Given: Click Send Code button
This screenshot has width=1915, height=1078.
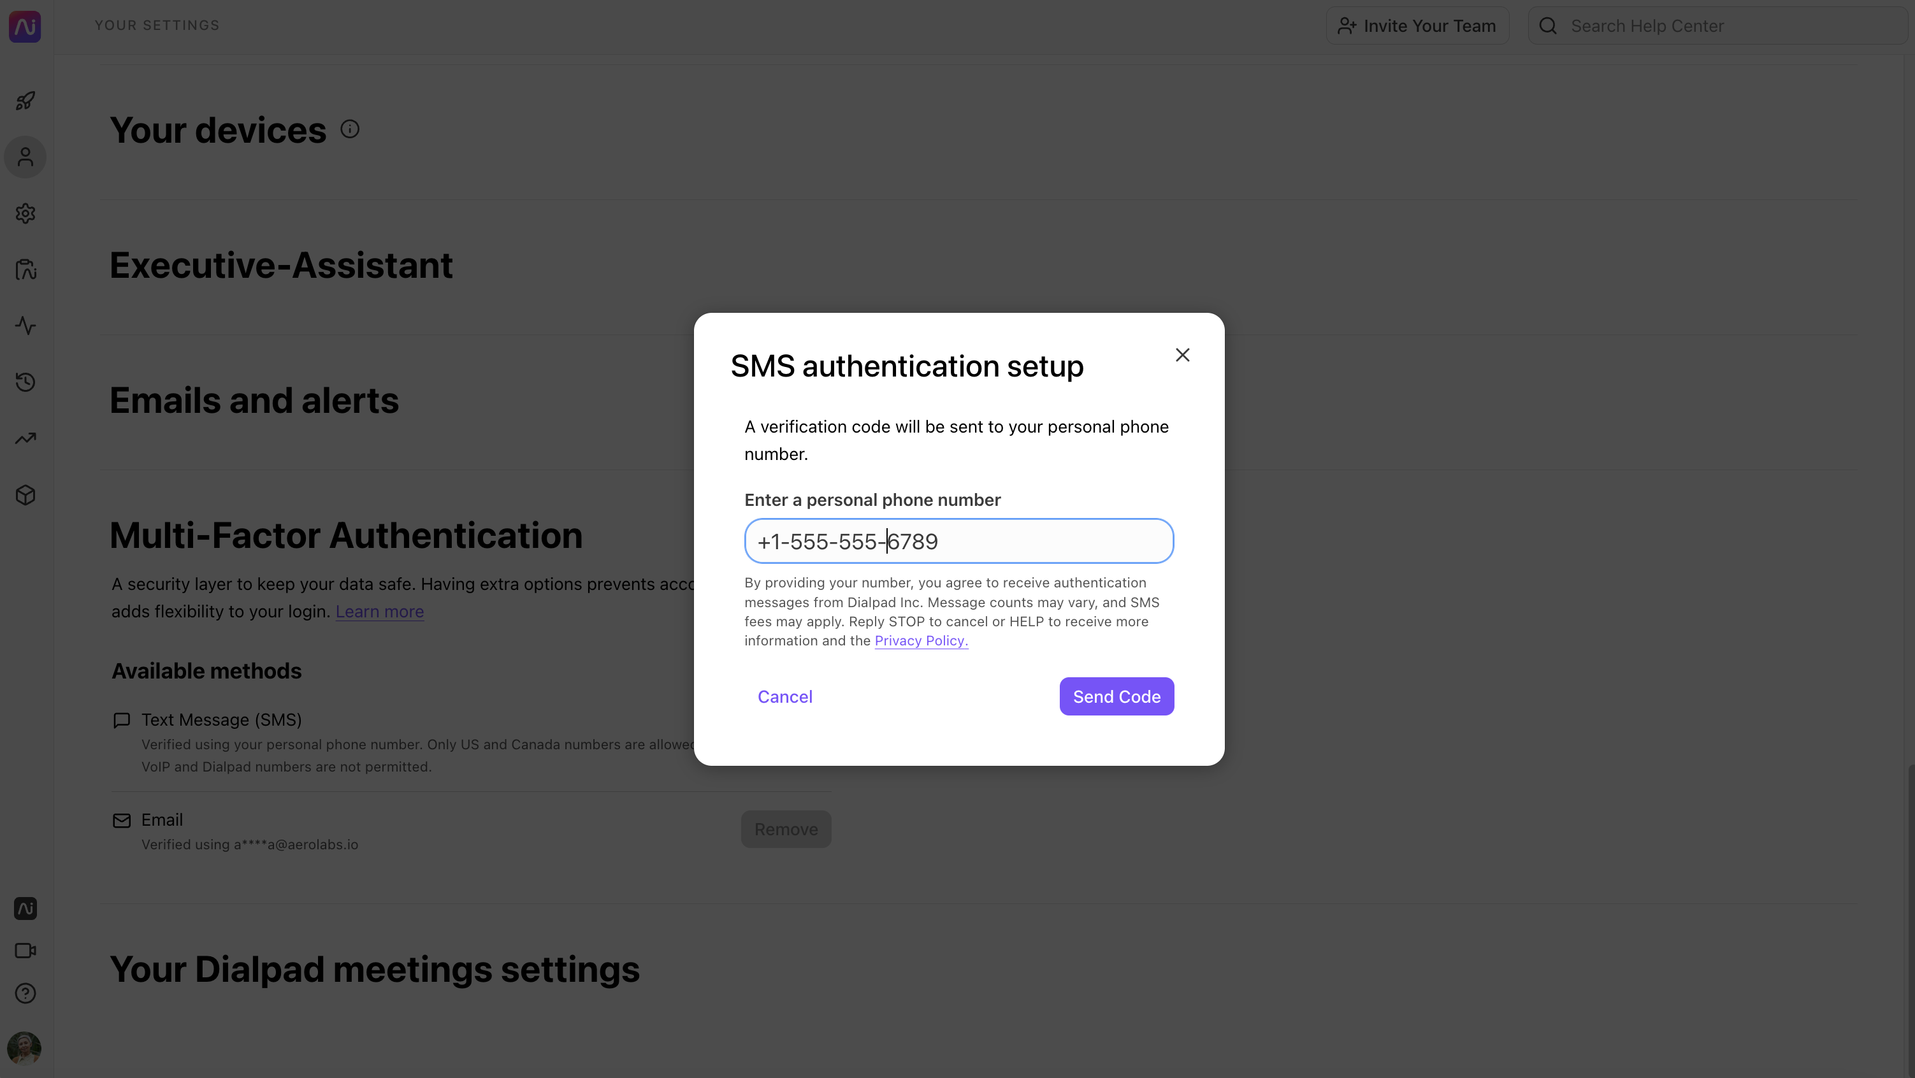Looking at the screenshot, I should (x=1116, y=696).
